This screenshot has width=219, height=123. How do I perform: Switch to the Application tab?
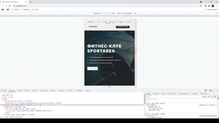[62, 91]
